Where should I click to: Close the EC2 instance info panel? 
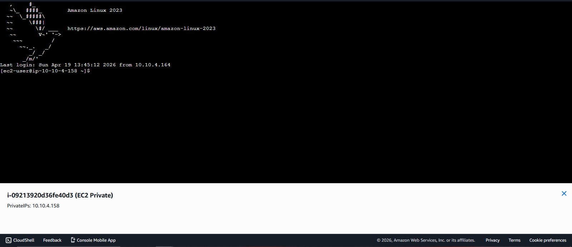point(564,194)
